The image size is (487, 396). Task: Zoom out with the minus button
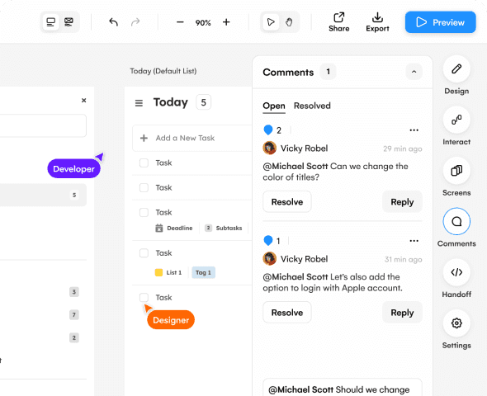pos(180,22)
